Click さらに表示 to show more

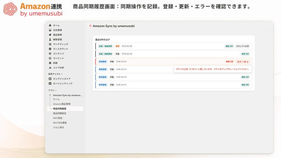[x=58, y=127]
